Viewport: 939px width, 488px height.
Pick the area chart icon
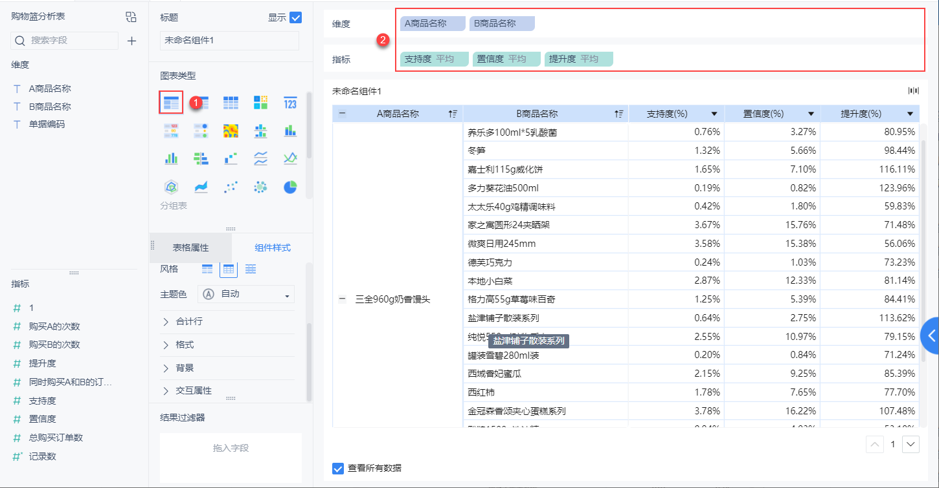click(x=201, y=187)
